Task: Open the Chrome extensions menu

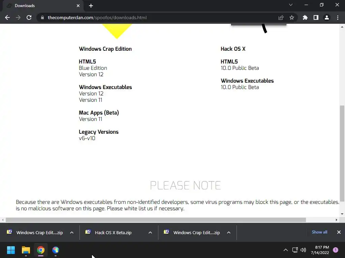Action: pyautogui.click(x=305, y=17)
